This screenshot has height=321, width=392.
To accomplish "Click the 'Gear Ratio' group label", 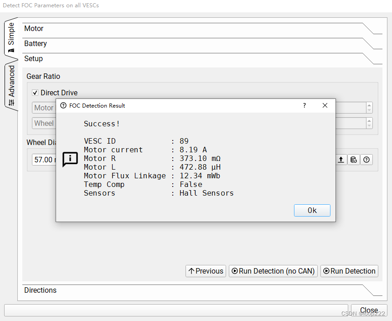I will tap(43, 76).
